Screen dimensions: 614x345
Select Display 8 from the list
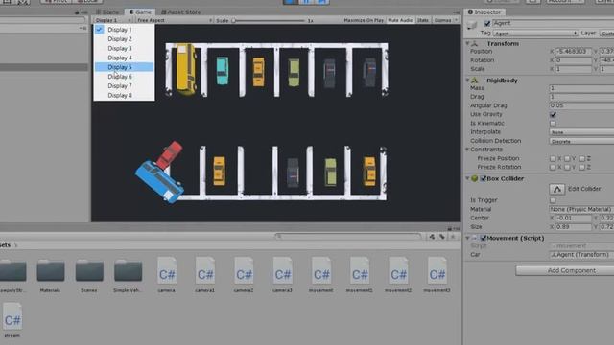[124, 96]
